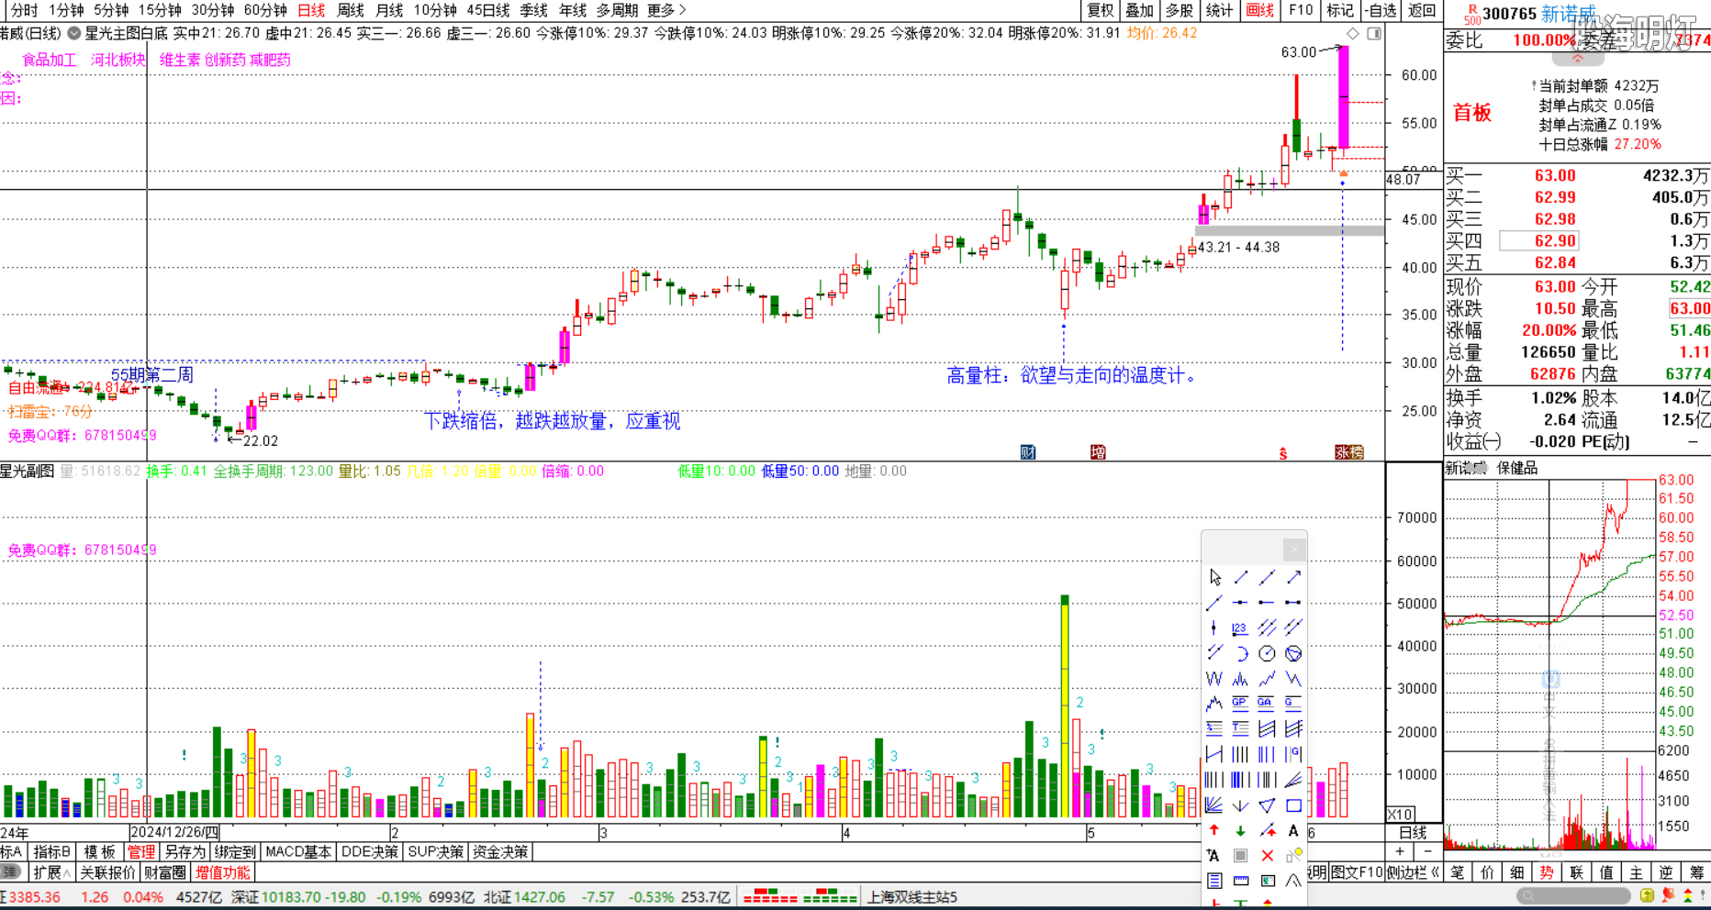Select the 季线 quarterly chart
Image resolution: width=1711 pixels, height=910 pixels.
pyautogui.click(x=533, y=10)
